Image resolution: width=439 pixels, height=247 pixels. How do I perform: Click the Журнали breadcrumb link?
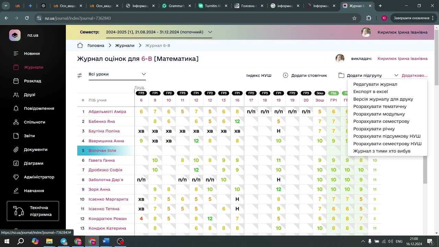[x=125, y=46]
